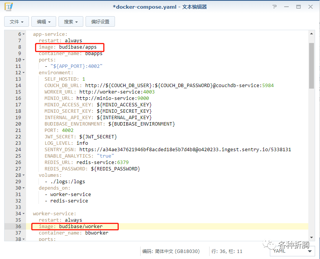This screenshot has width=320, height=259.
Task: Click the ENABLE_ANALYTICS "true" value
Action: click(x=106, y=156)
